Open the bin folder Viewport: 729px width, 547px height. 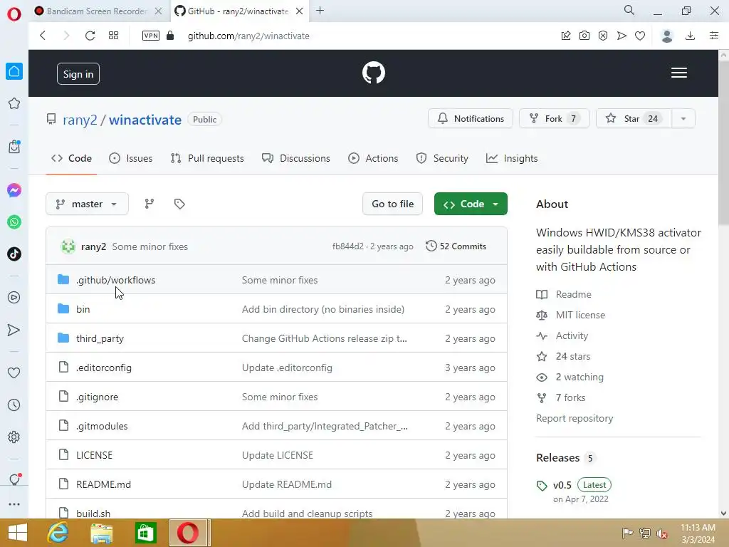(x=83, y=309)
